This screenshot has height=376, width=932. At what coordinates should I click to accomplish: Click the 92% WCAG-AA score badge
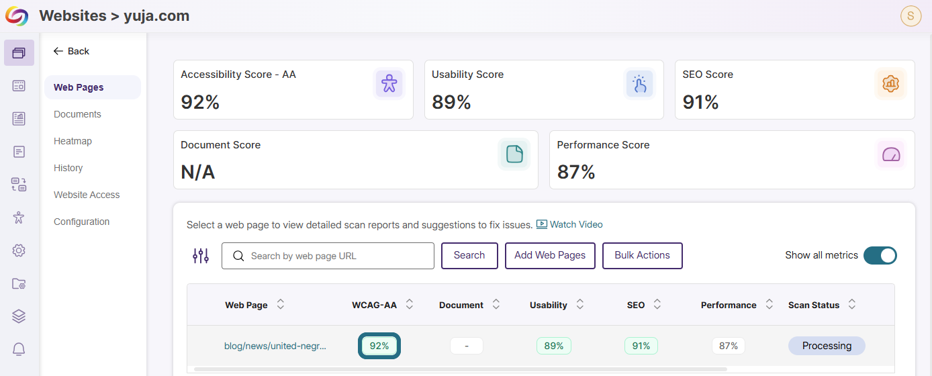tap(379, 346)
